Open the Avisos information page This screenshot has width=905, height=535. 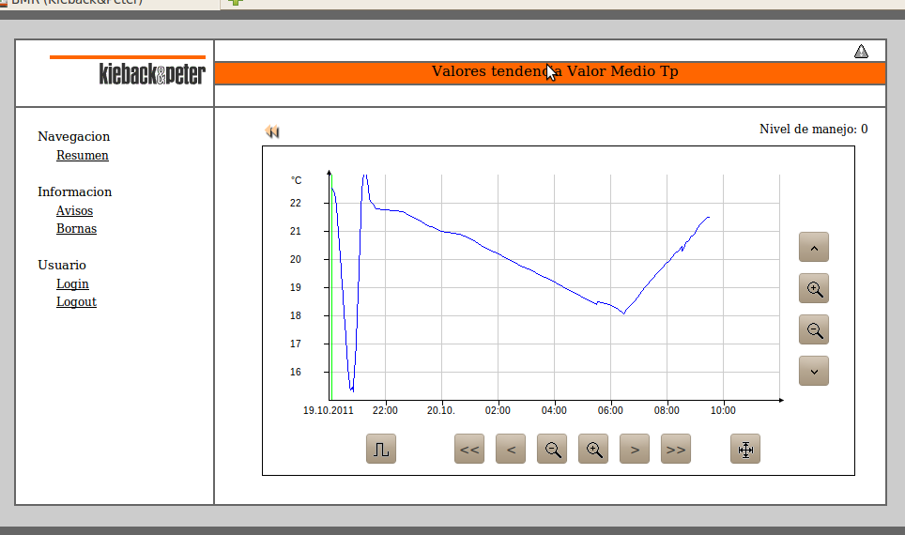click(74, 211)
